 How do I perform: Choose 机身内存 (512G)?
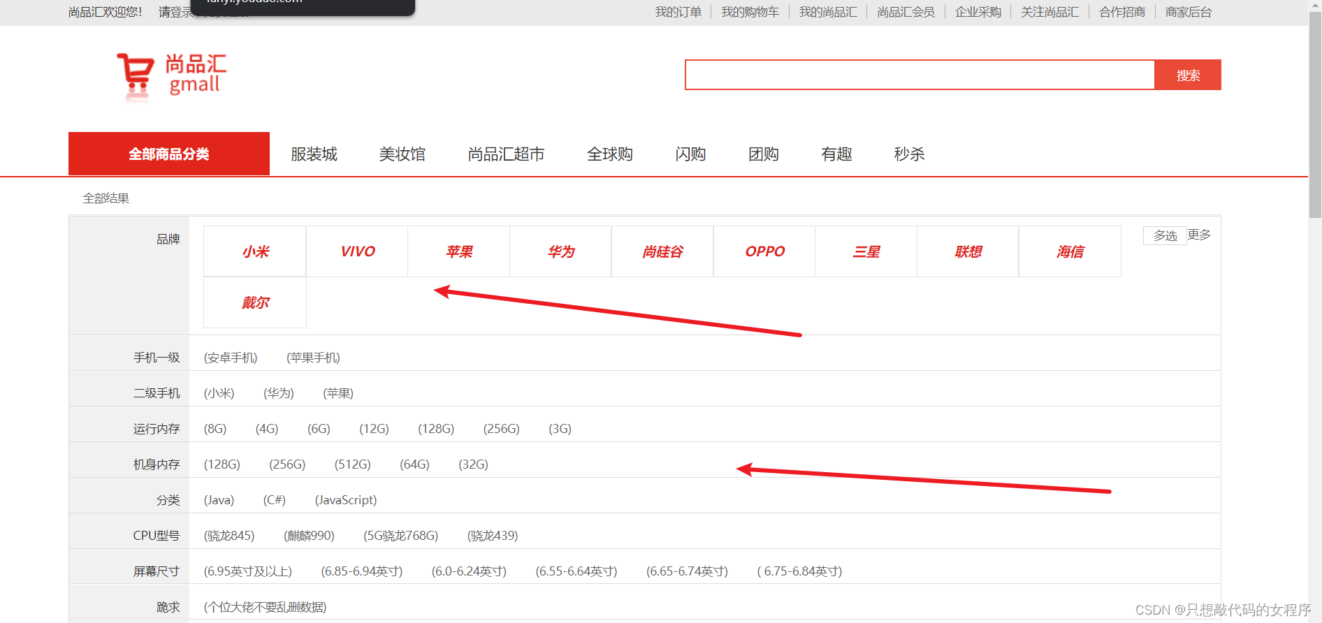(x=352, y=464)
